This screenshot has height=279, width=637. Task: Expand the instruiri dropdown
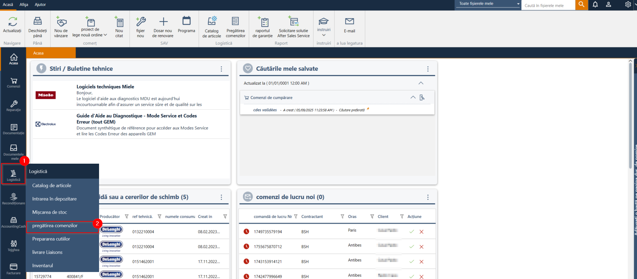[324, 35]
